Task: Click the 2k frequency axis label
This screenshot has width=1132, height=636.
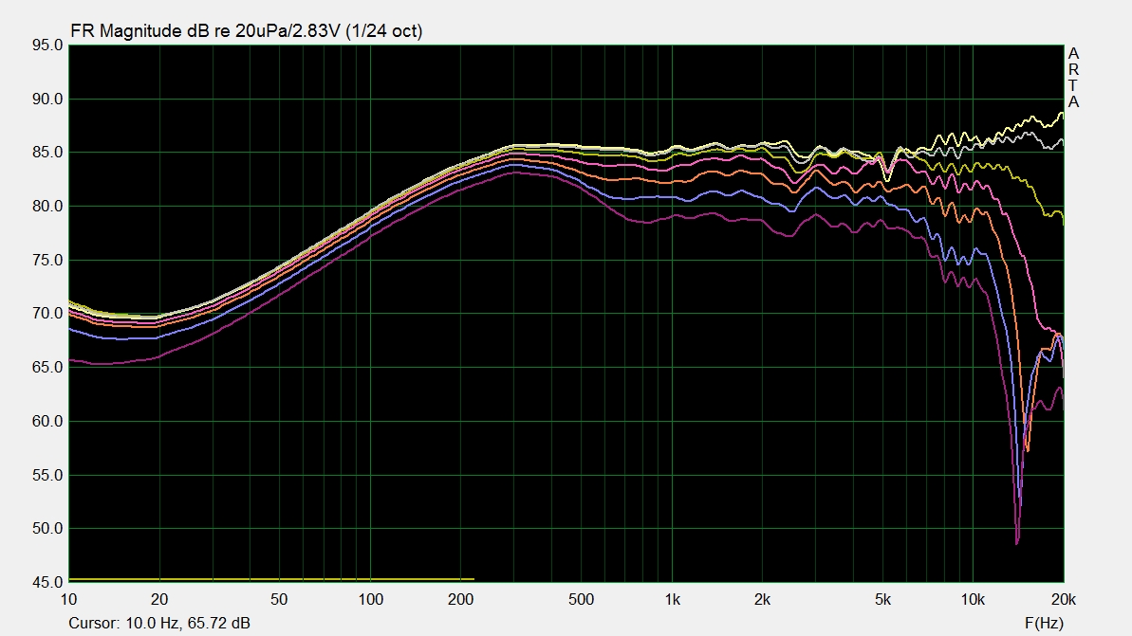Action: point(762,599)
